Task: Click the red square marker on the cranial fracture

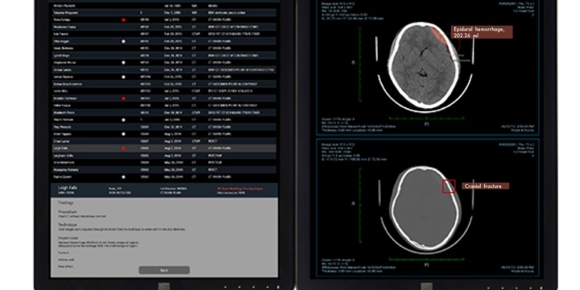Action: [x=449, y=186]
